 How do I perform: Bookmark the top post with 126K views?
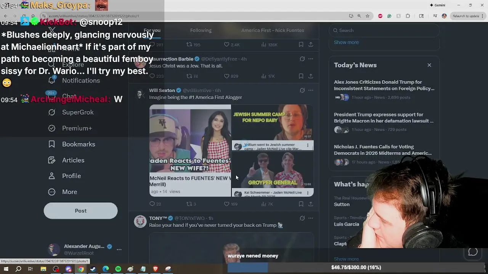point(301,45)
